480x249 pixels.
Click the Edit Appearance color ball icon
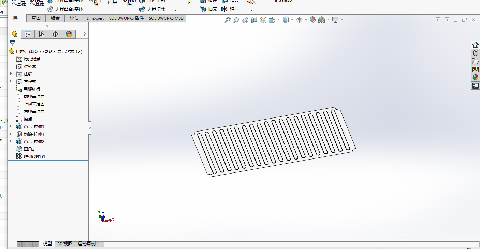[x=313, y=20]
